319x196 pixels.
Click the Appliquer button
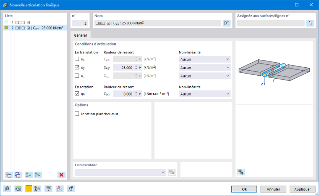[302, 189]
